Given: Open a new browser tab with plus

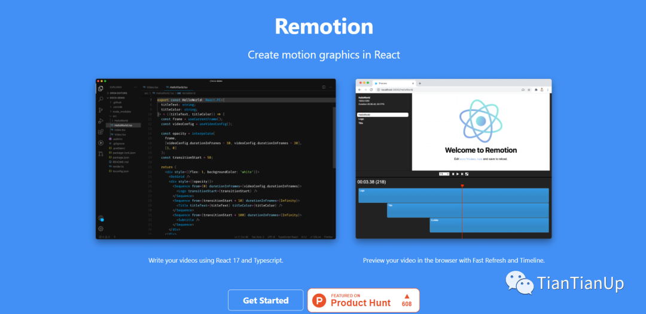Looking at the screenshot, I should (420, 84).
